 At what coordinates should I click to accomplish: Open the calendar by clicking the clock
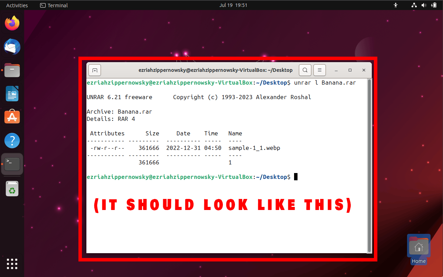pyautogui.click(x=234, y=5)
